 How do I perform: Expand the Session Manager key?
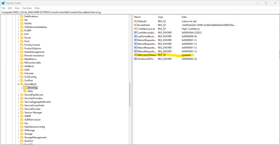[x=19, y=113]
